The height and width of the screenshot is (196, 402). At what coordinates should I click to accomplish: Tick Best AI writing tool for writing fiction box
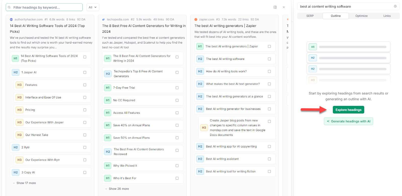(269, 172)
